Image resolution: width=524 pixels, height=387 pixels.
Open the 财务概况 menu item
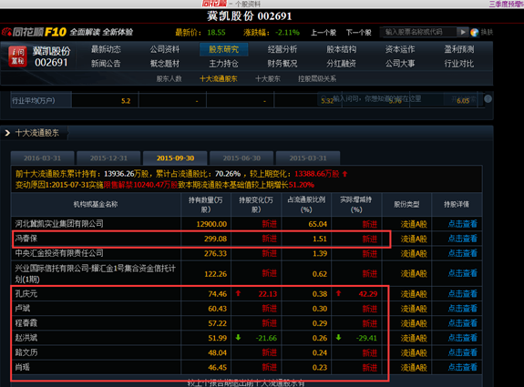pyautogui.click(x=283, y=64)
